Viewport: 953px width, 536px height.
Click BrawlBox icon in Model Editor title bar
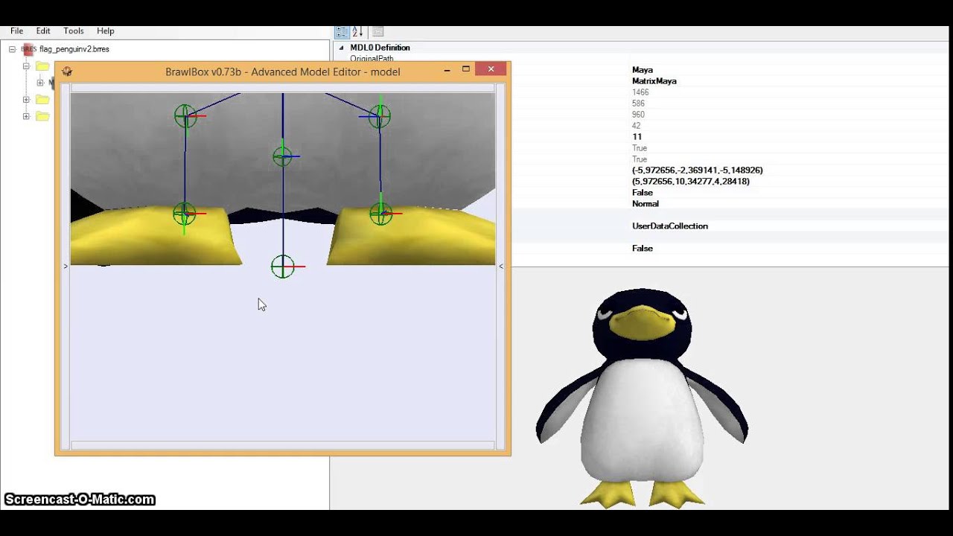67,71
